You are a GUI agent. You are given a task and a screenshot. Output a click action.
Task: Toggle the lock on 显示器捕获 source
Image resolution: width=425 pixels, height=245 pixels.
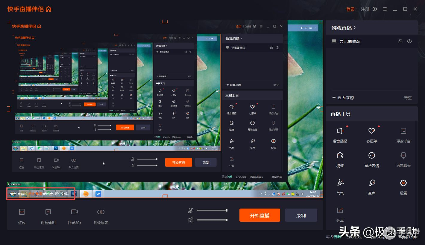click(x=400, y=41)
